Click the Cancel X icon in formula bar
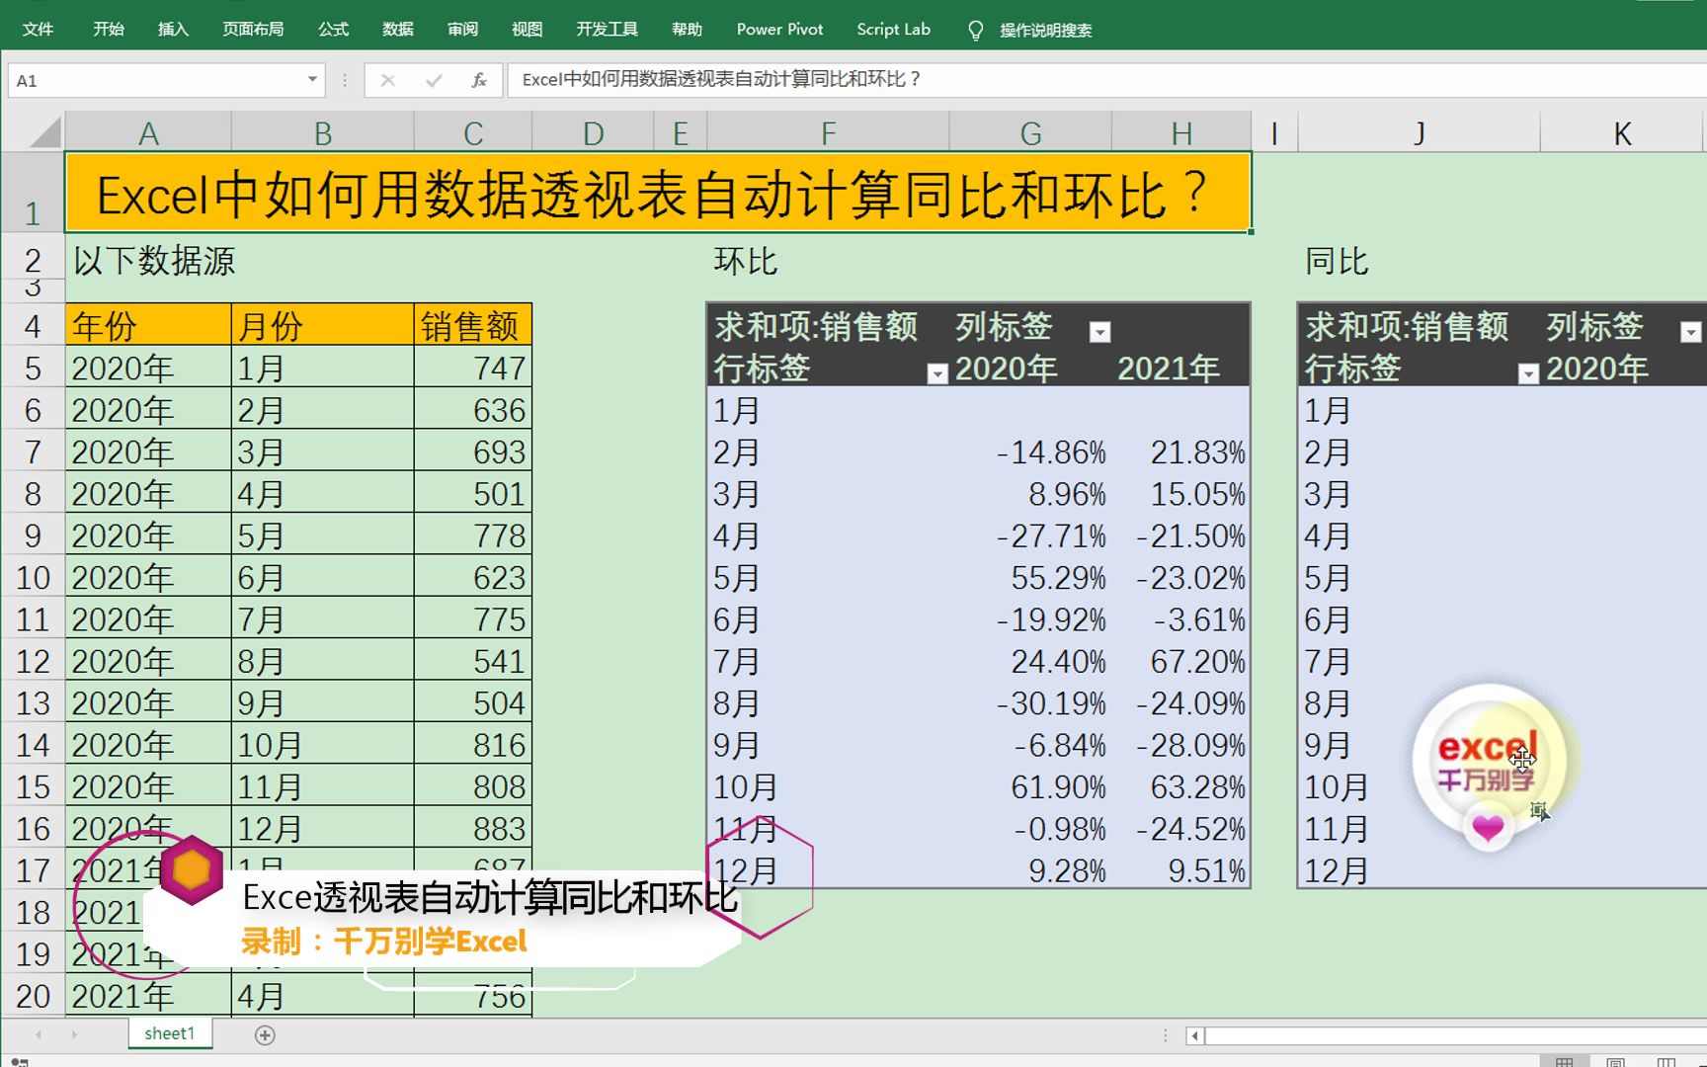Image resolution: width=1707 pixels, height=1067 pixels. pos(388,80)
